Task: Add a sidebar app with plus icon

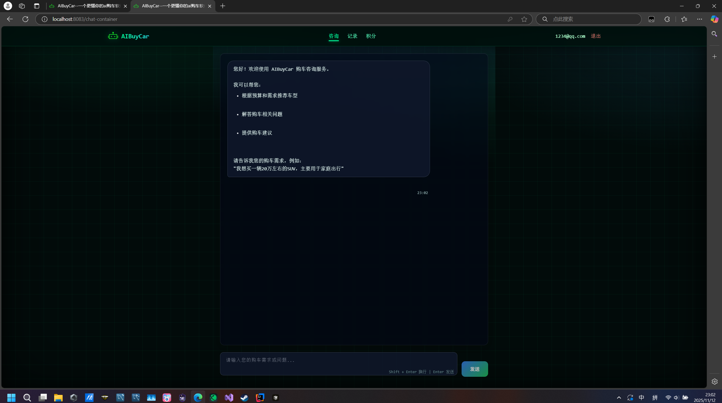Action: tap(714, 57)
